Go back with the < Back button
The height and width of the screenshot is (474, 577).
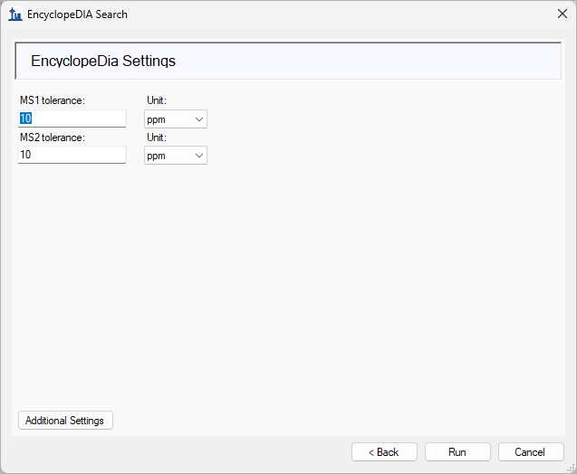point(384,452)
